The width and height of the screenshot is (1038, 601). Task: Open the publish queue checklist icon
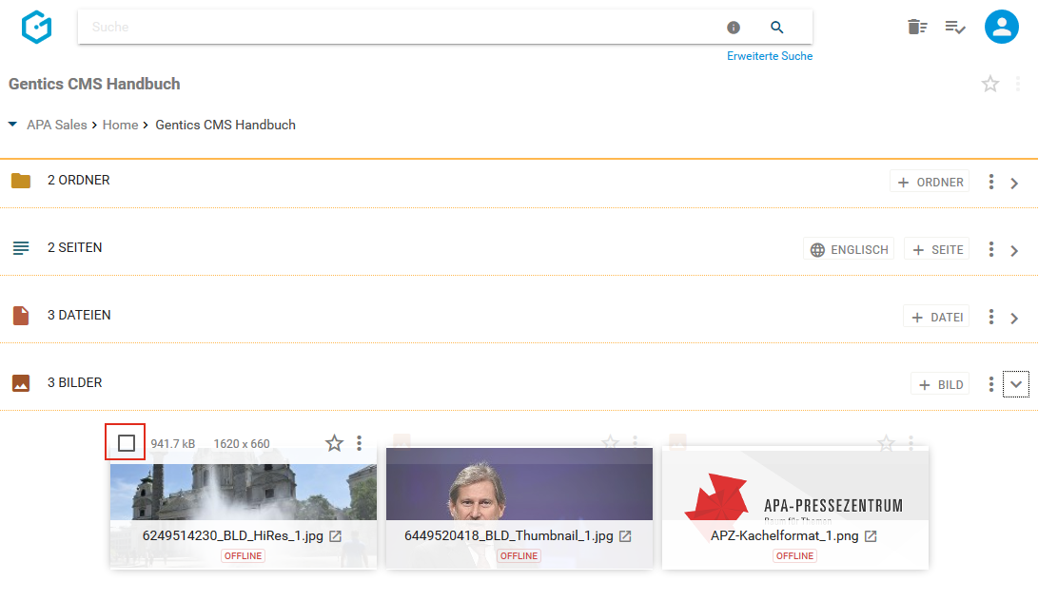pos(955,28)
